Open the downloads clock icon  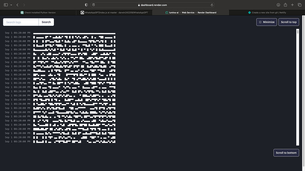278,5
